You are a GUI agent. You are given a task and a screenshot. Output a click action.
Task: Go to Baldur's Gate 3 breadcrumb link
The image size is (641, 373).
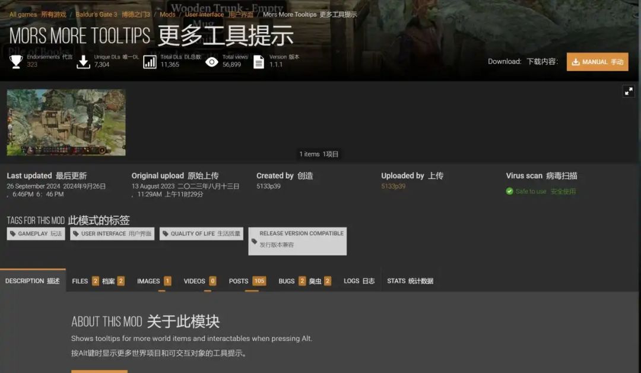coord(113,14)
